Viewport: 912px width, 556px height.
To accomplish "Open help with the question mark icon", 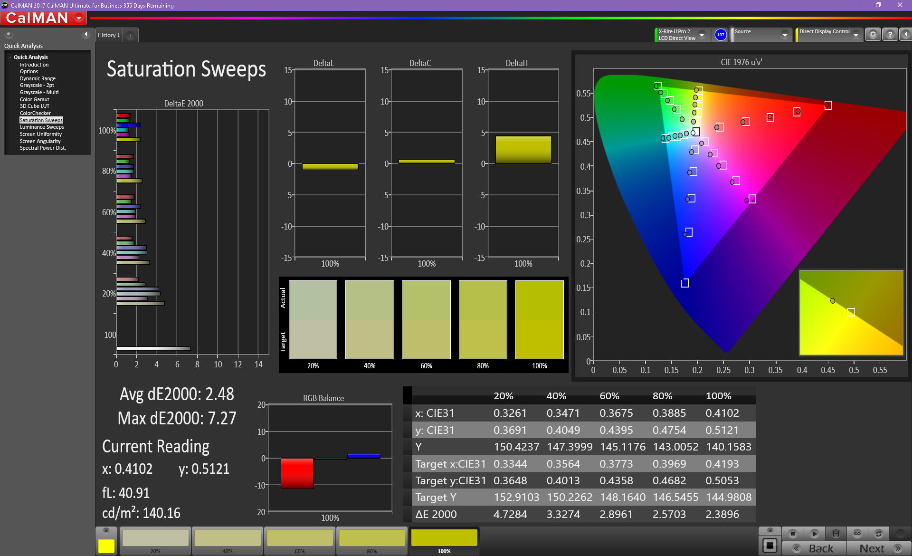I will [x=890, y=35].
